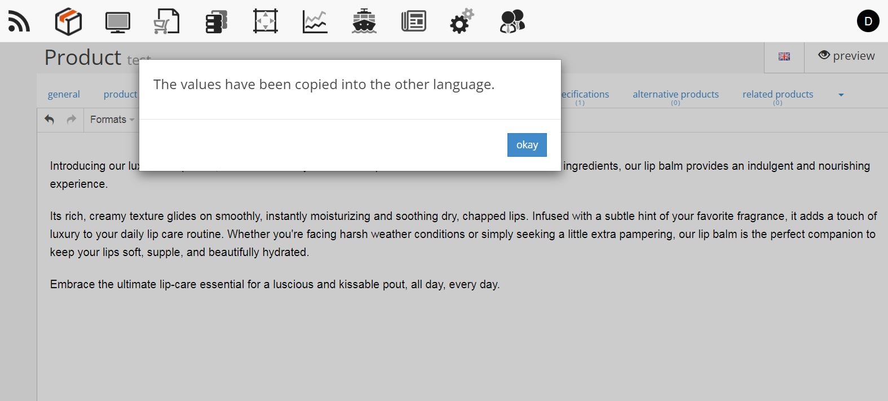
Task: Open the layout frame icon
Action: (266, 21)
